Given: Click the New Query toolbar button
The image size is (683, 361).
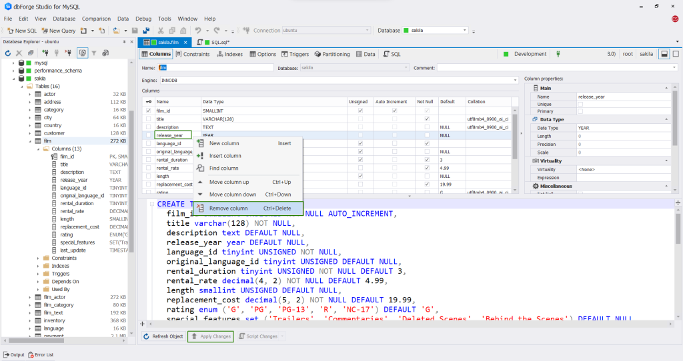Looking at the screenshot, I should (x=59, y=31).
